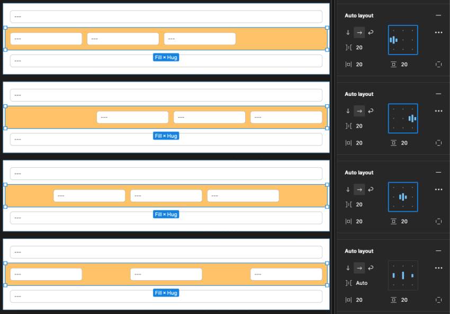Click the Fill × Hug badge on the bottom frame
Viewport: 450px width, 314px height.
166,292
